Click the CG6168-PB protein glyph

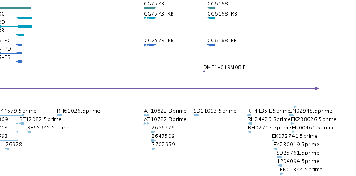pos(211,45)
